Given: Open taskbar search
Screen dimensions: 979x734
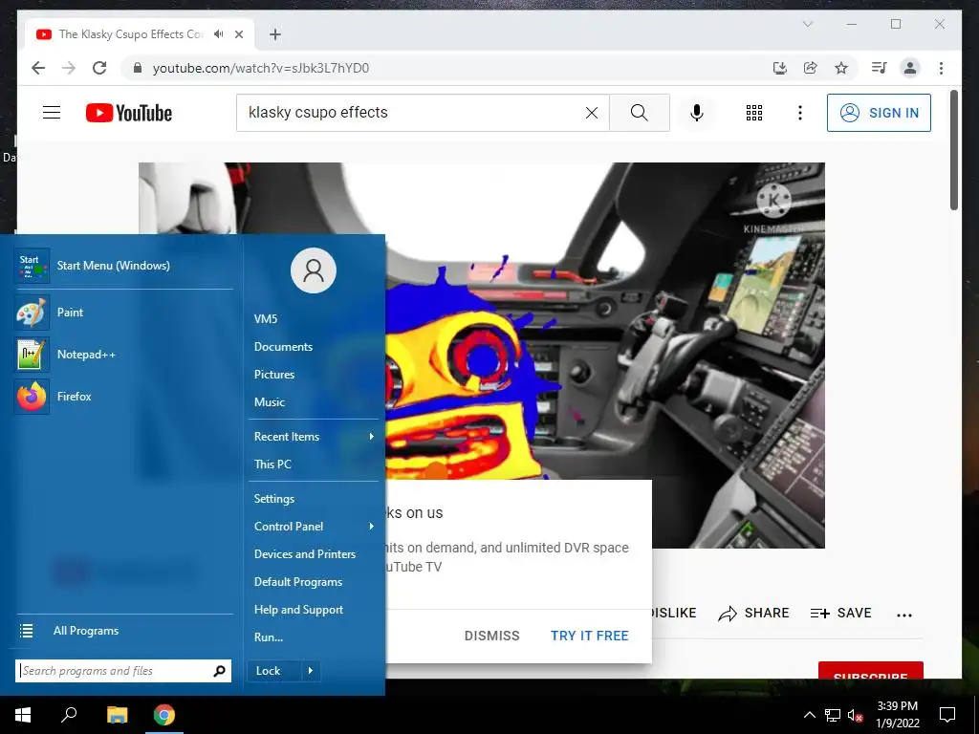Looking at the screenshot, I should point(69,715).
